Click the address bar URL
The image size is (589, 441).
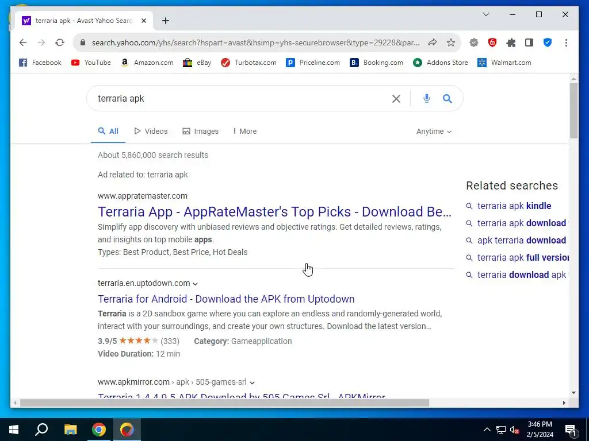pos(255,42)
